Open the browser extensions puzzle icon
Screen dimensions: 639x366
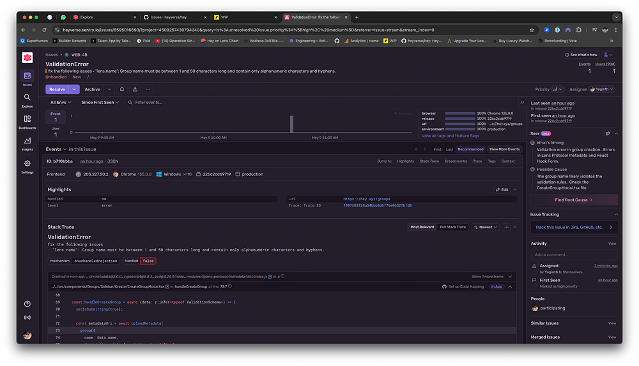579,30
